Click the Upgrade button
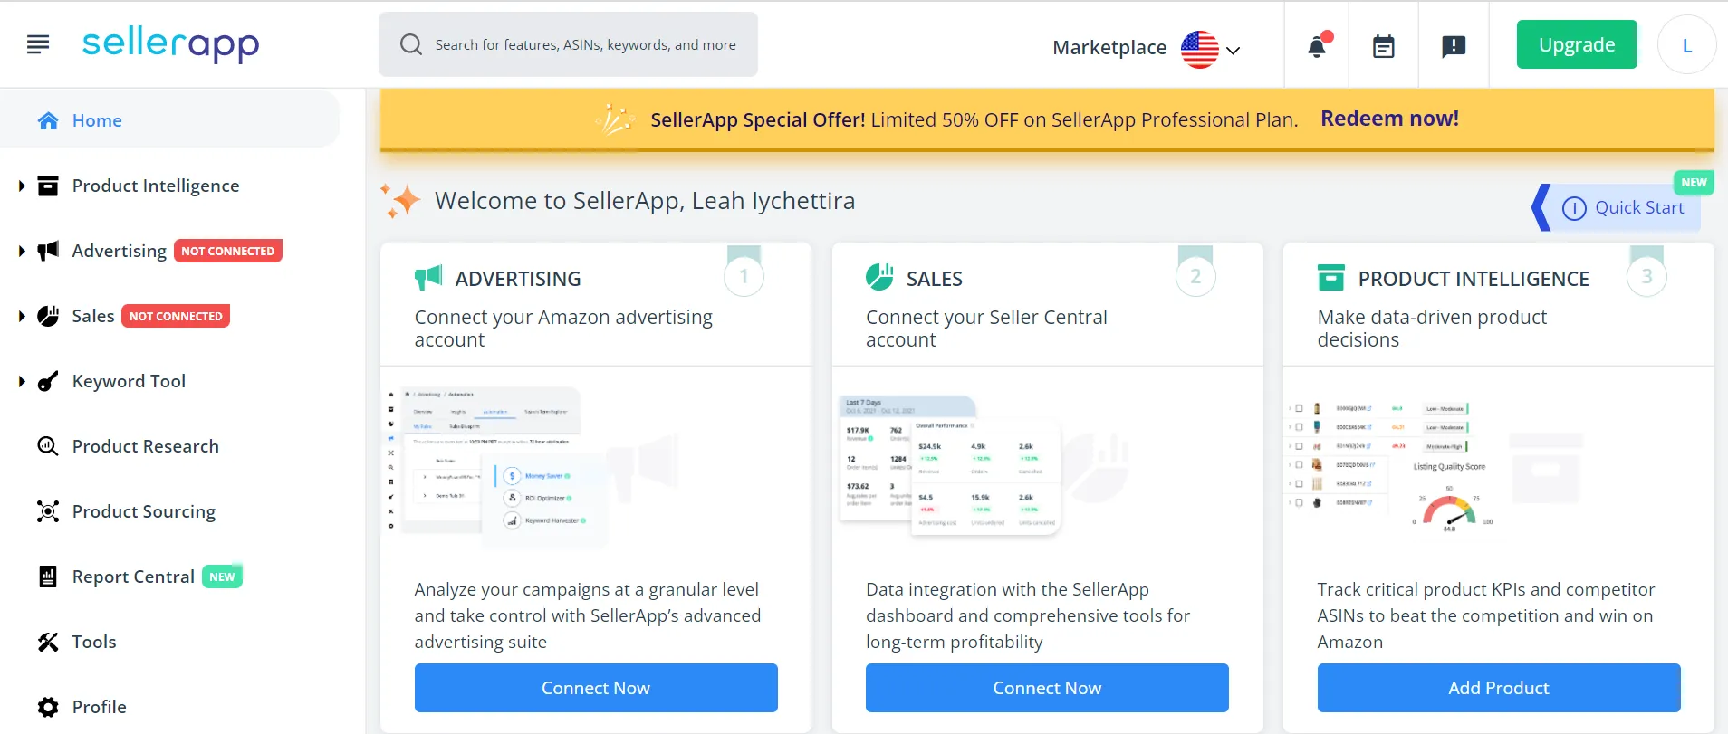This screenshot has width=1728, height=734. tap(1576, 43)
